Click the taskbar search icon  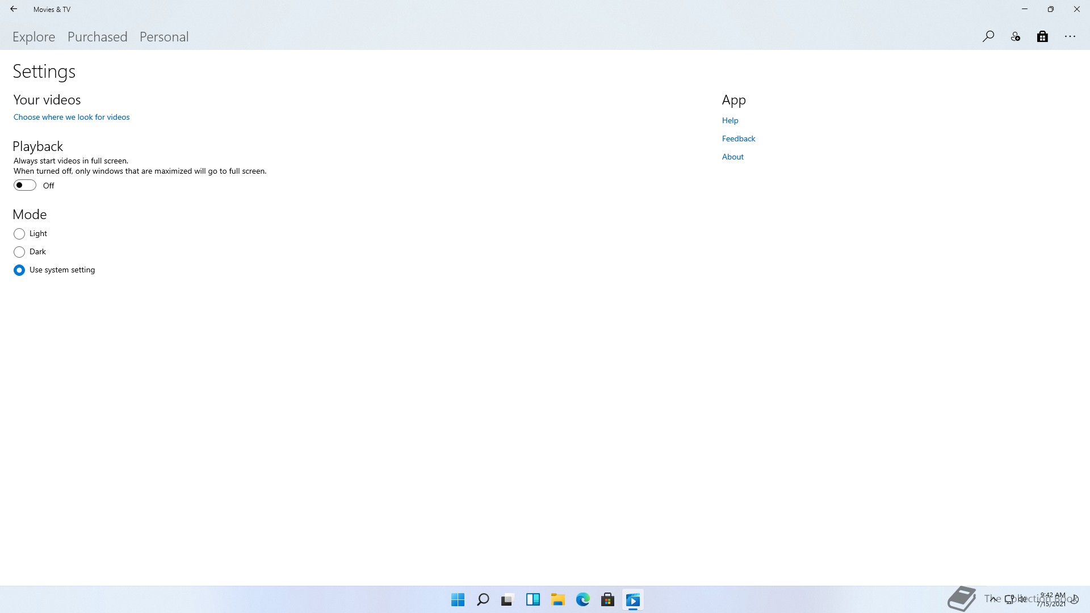click(x=483, y=600)
